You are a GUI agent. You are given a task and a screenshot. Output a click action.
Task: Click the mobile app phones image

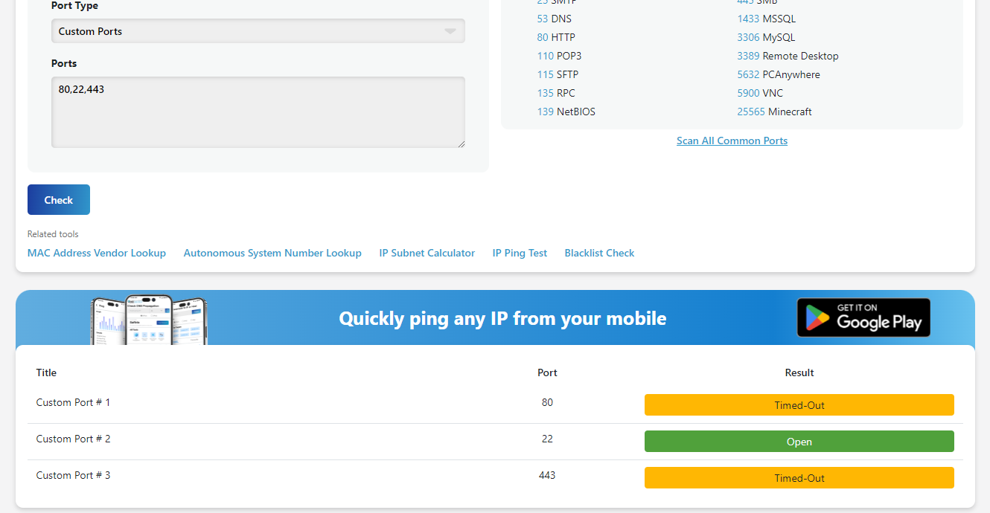click(x=149, y=320)
